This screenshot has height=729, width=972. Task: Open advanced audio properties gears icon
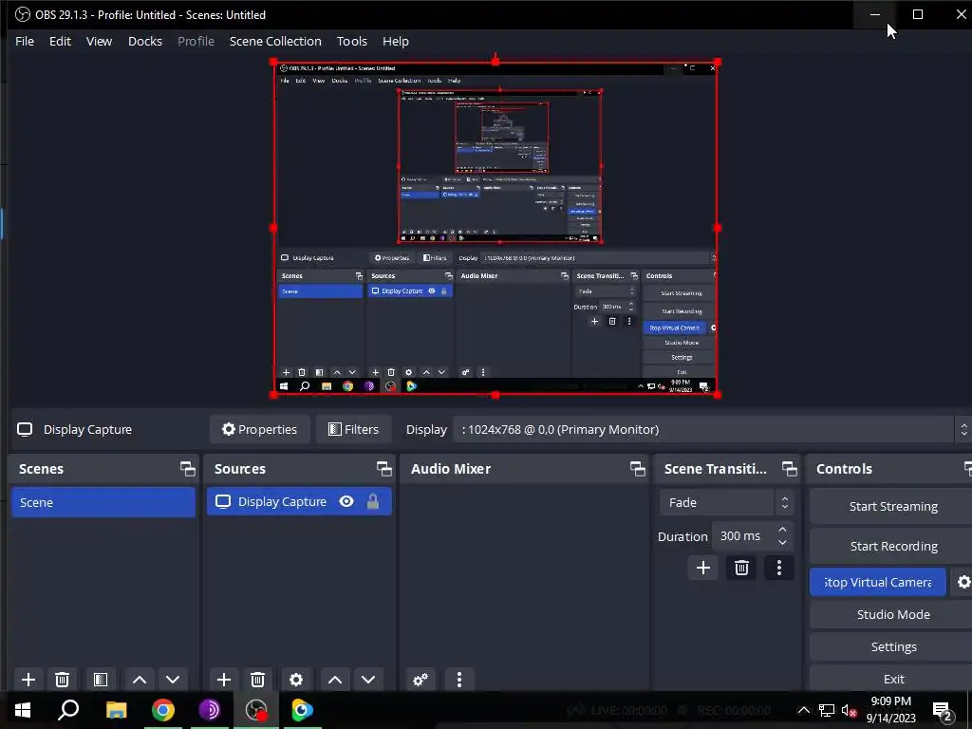421,680
